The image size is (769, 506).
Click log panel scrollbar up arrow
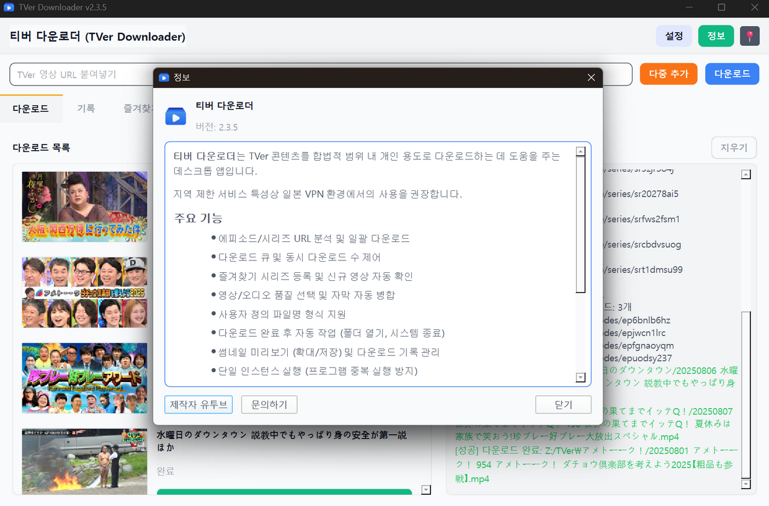point(746,174)
